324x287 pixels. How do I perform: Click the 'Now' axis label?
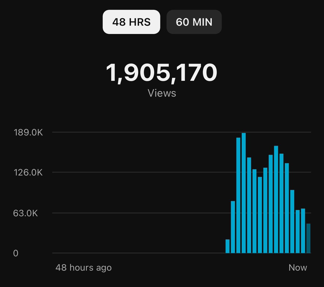[x=298, y=268]
